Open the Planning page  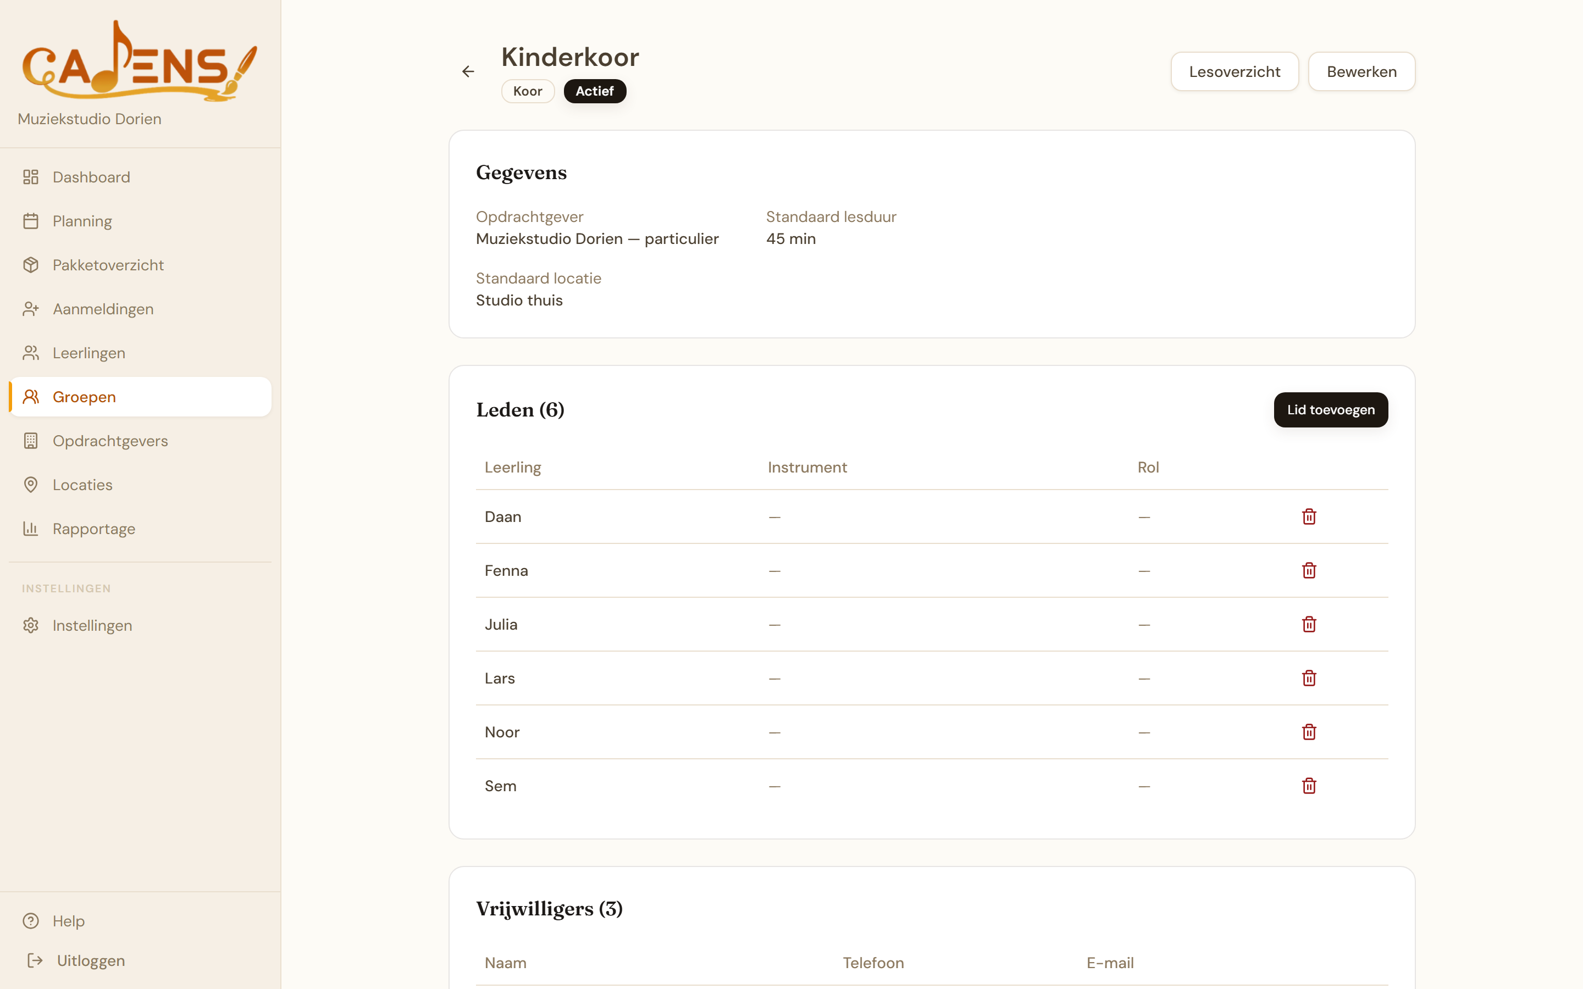point(141,221)
